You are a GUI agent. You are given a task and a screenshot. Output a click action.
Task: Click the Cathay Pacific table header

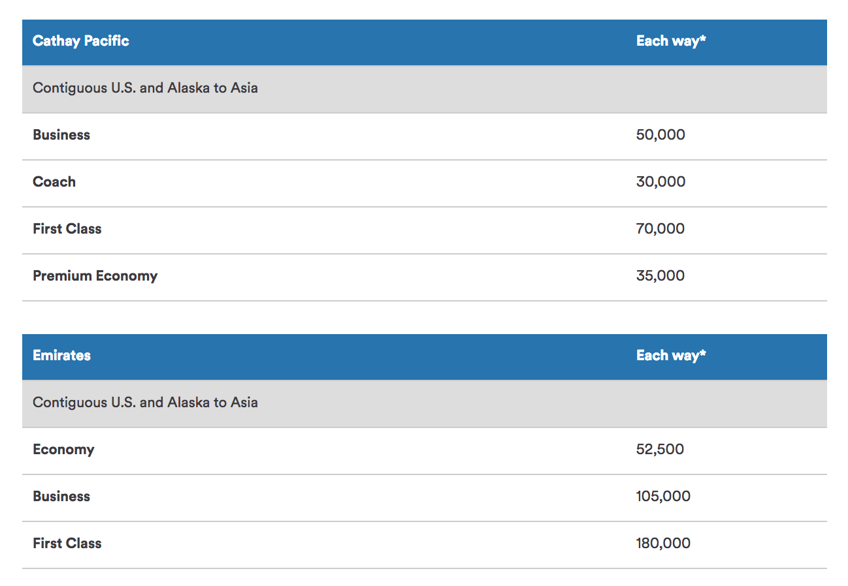[x=81, y=41]
